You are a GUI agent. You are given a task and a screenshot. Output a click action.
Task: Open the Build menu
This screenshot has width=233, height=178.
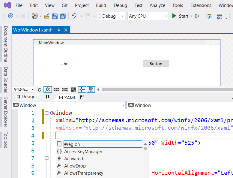(101, 5)
